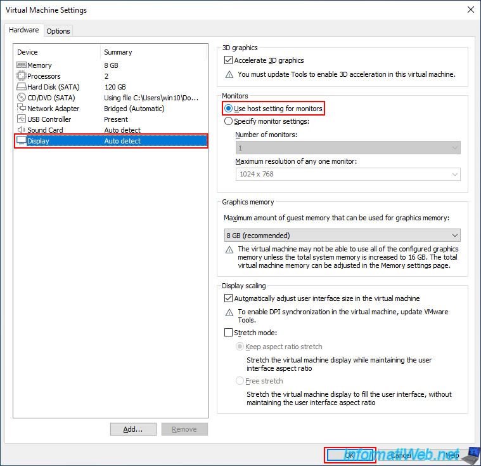Click the Hard Disk (SATA) drive icon
The image size is (481, 466).
click(22, 87)
